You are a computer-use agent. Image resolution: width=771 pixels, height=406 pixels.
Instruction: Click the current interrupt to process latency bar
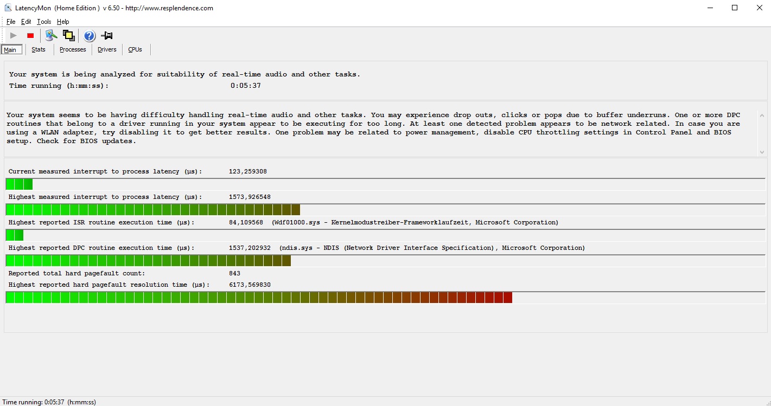coord(385,184)
